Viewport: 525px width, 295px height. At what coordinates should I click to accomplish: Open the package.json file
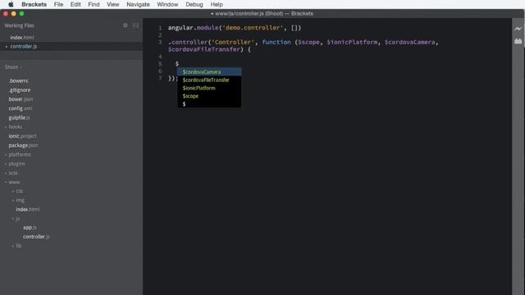tap(23, 146)
